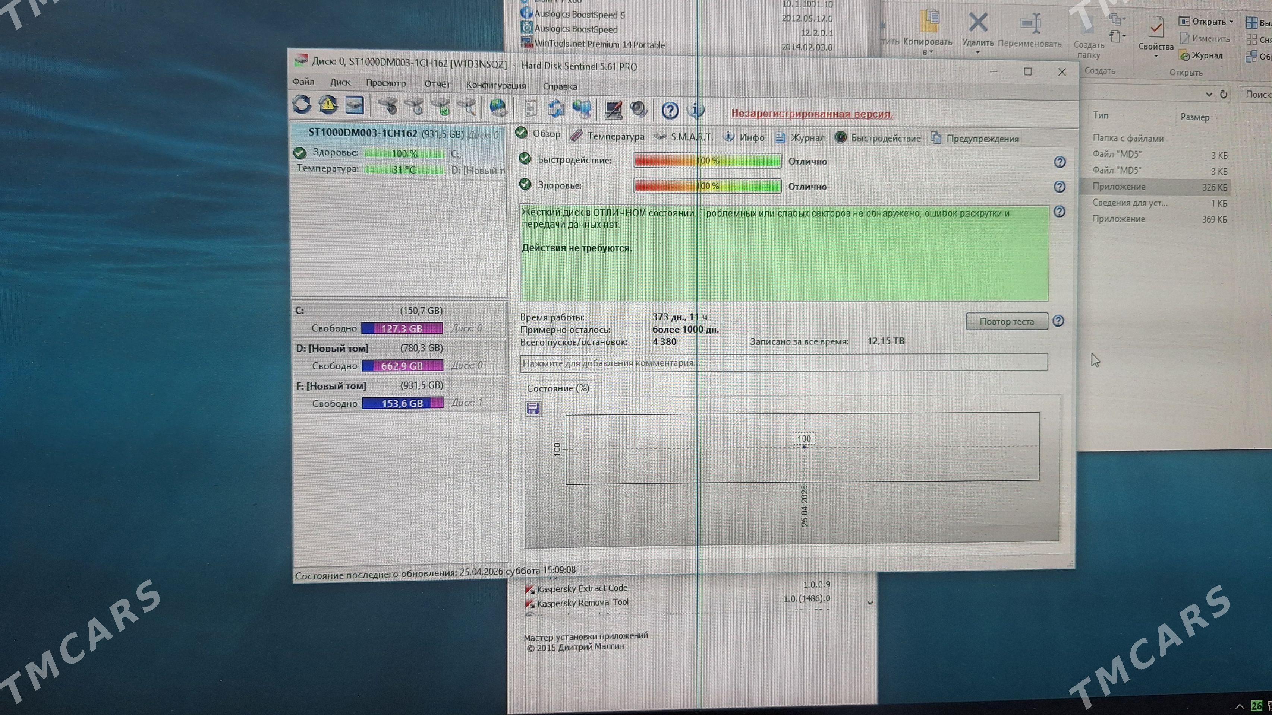Click the comment input field
The height and width of the screenshot is (715, 1272).
[x=783, y=363]
